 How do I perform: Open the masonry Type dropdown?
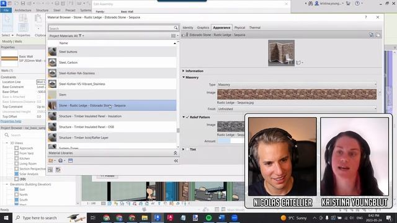297,84
